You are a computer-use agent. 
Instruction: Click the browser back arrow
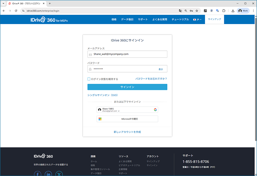pos(4,11)
